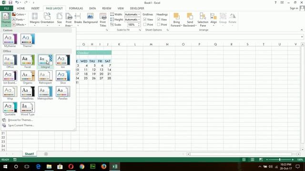Save the workbook from quick access toolbar
305x171 pixels.
(10, 2)
